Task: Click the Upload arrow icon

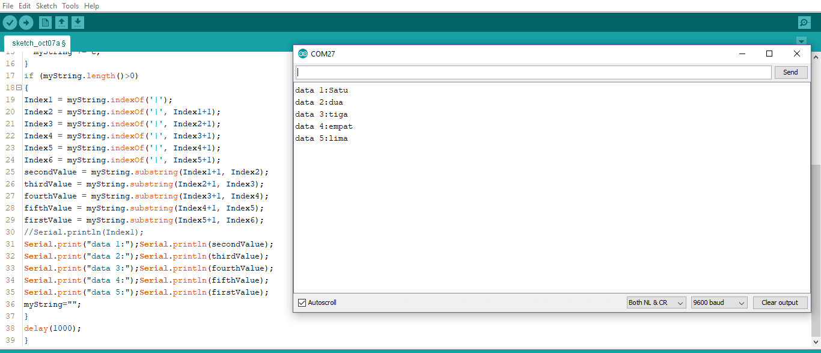Action: [x=26, y=22]
